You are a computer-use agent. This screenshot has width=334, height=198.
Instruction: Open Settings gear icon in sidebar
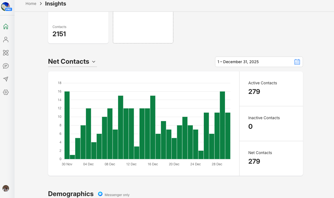6,92
